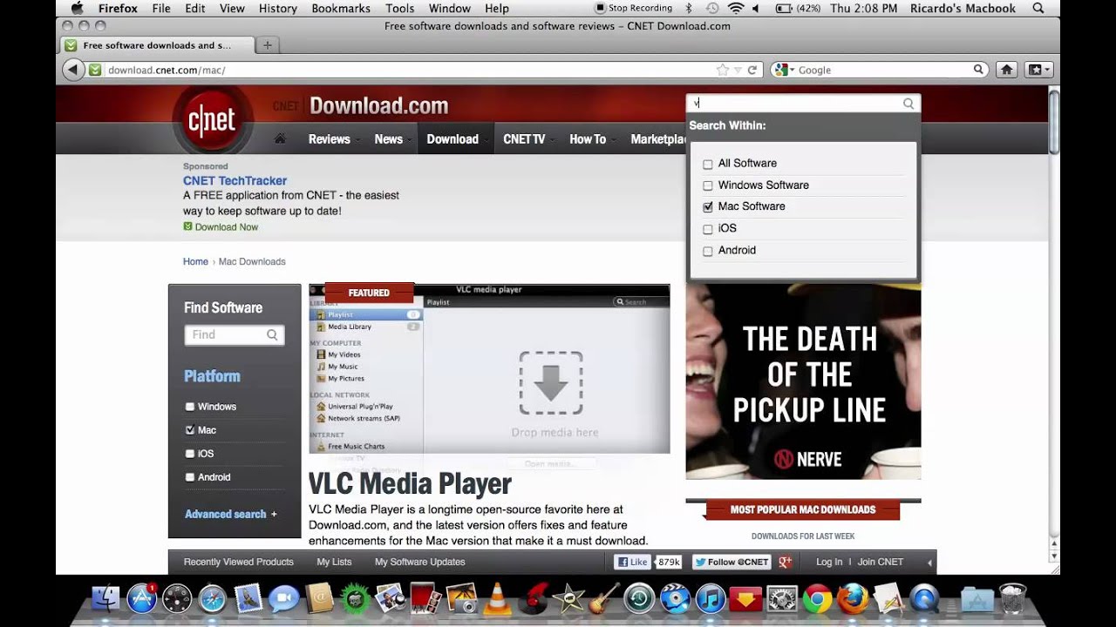Open the Bookmarks toolbar dropdown button
This screenshot has width=1116, height=627.
pyautogui.click(x=1039, y=70)
